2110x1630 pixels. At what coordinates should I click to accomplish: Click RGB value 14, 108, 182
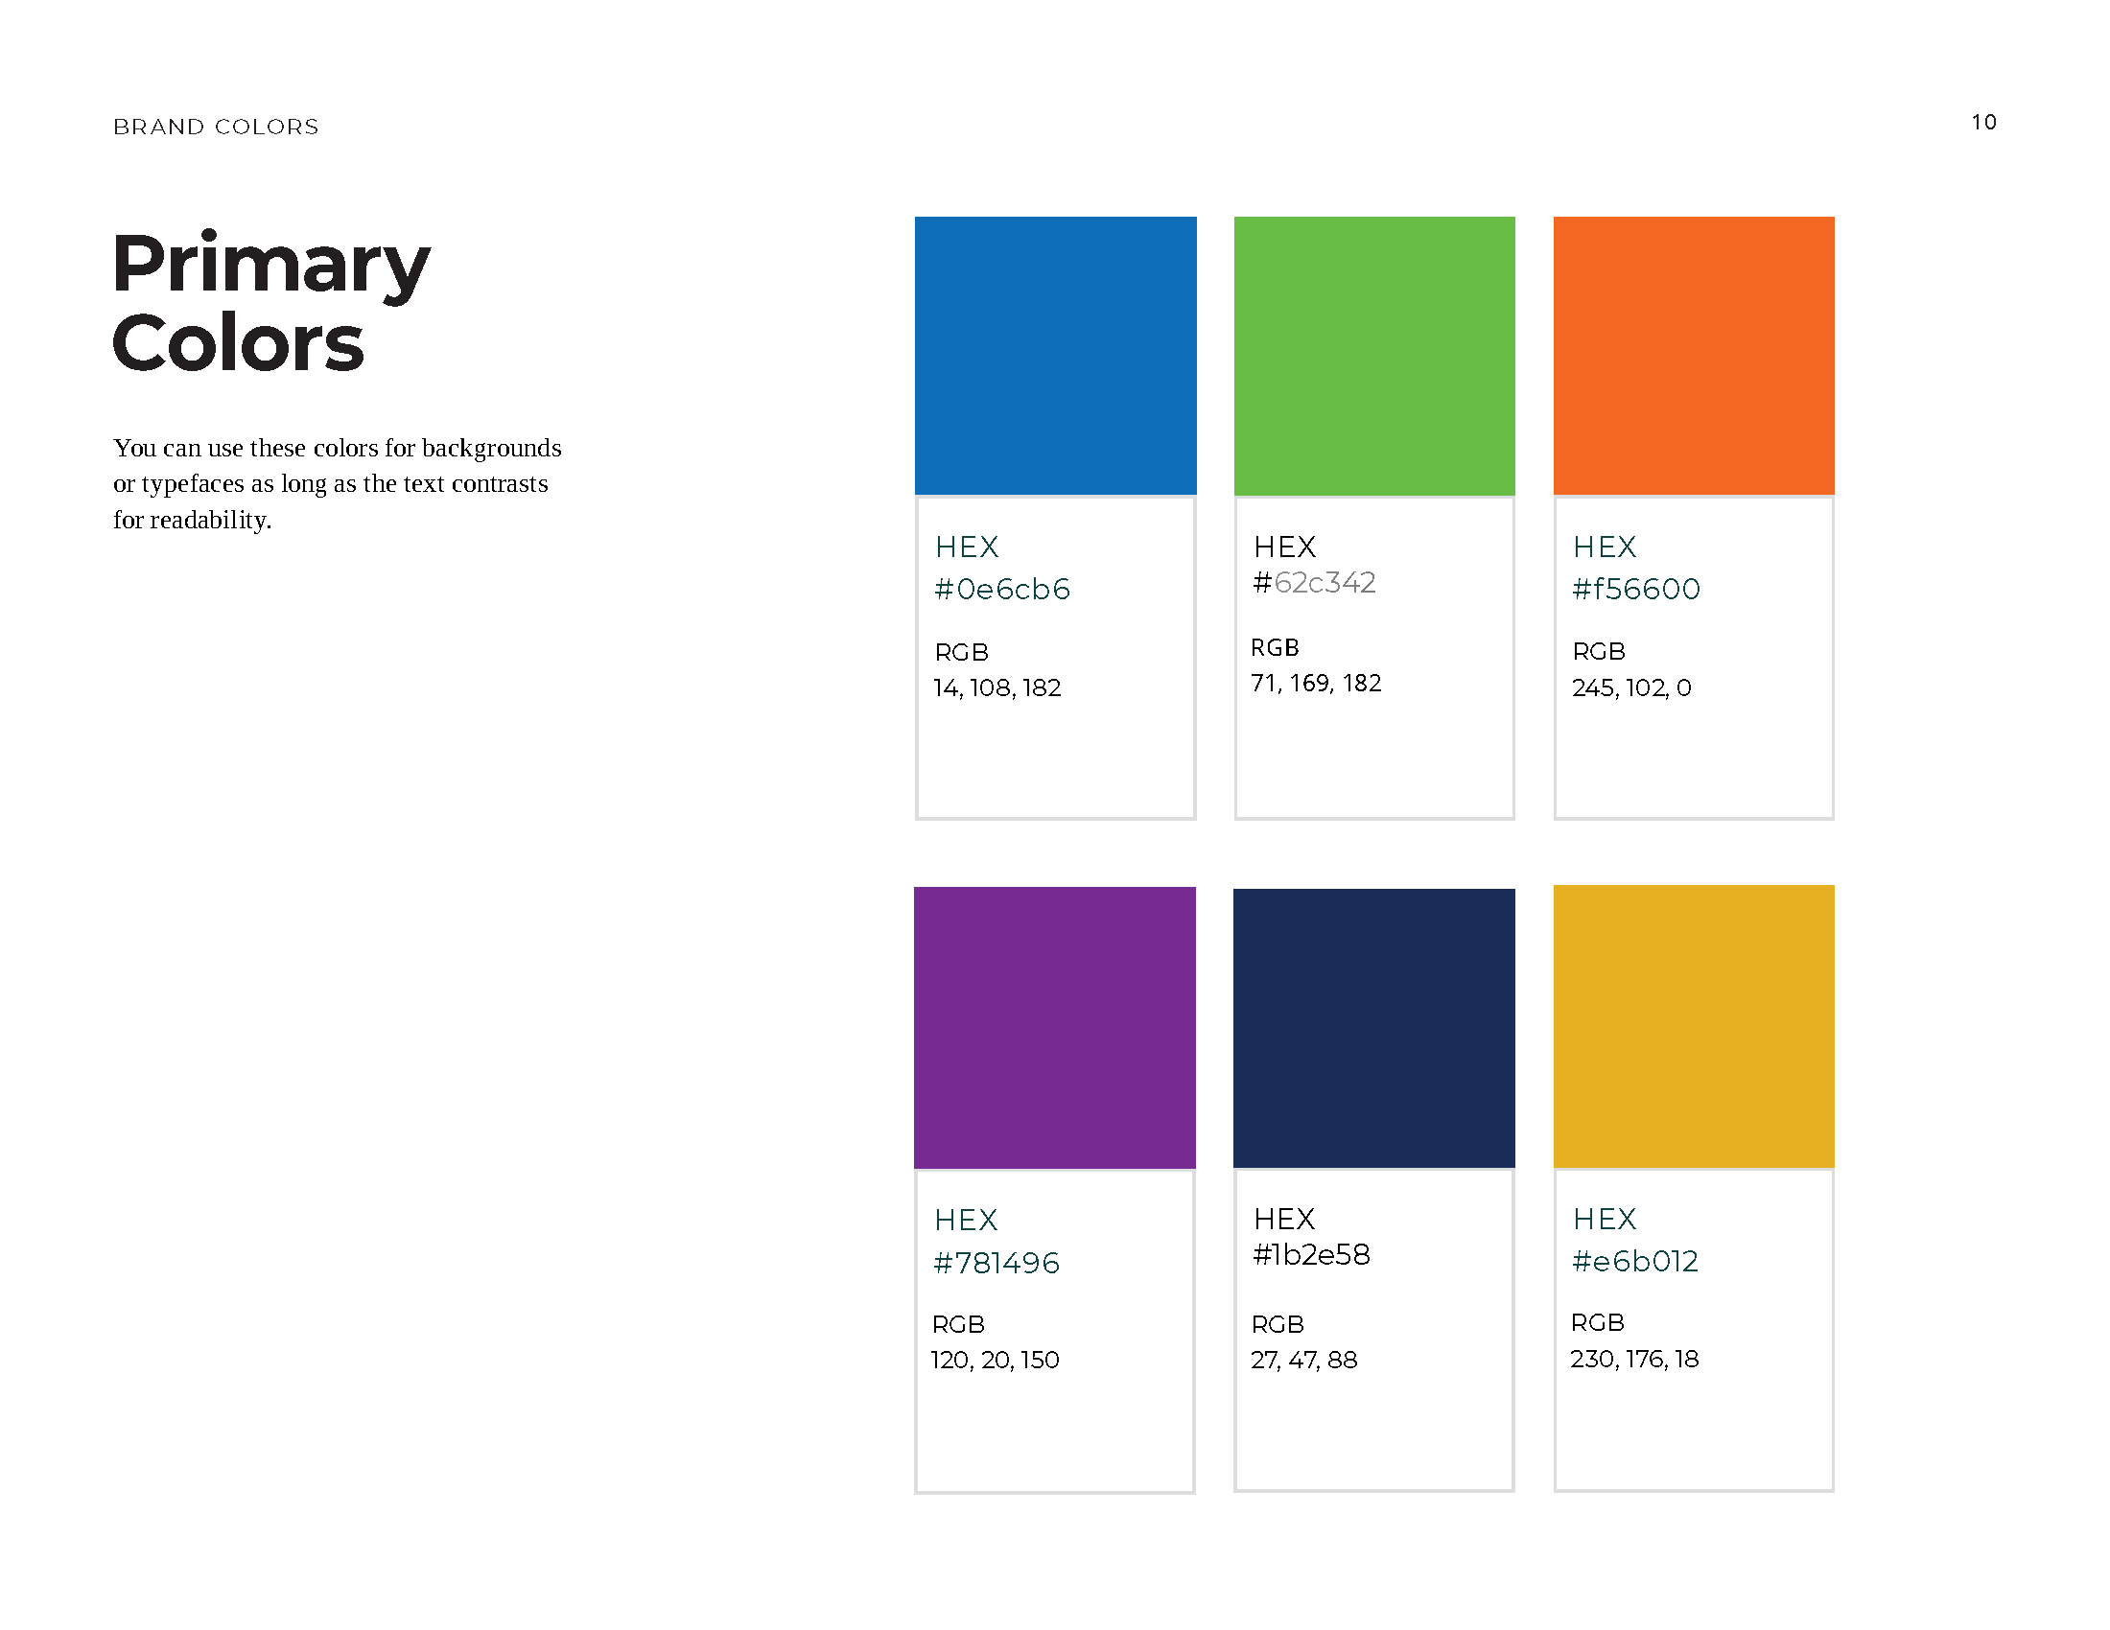997,687
